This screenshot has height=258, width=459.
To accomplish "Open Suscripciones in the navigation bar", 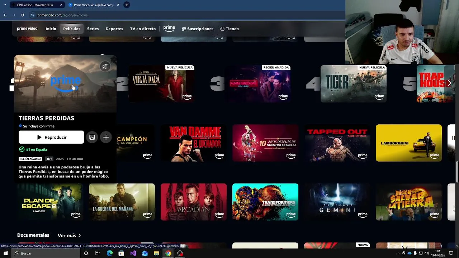I will (198, 29).
